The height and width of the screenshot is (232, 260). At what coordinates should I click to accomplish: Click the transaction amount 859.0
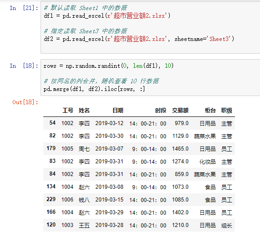click(x=182, y=174)
